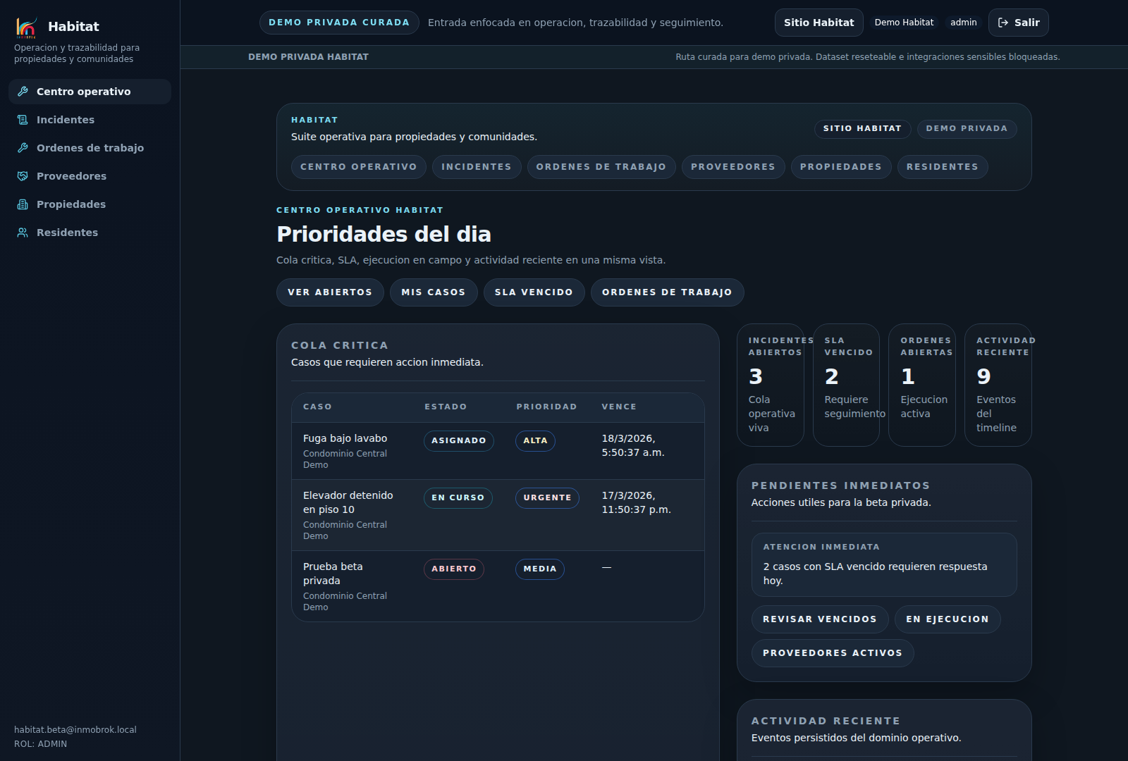Select the Incidentes pill in Habitat suite
The image size is (1128, 761).
(x=476, y=167)
